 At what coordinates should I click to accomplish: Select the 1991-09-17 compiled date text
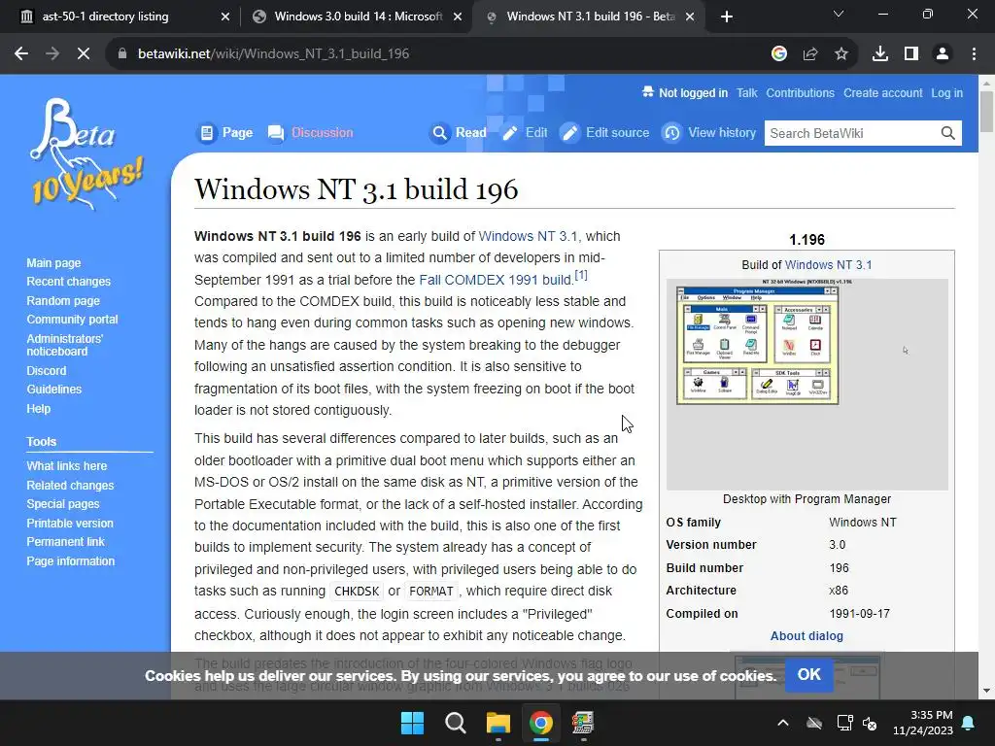click(859, 614)
